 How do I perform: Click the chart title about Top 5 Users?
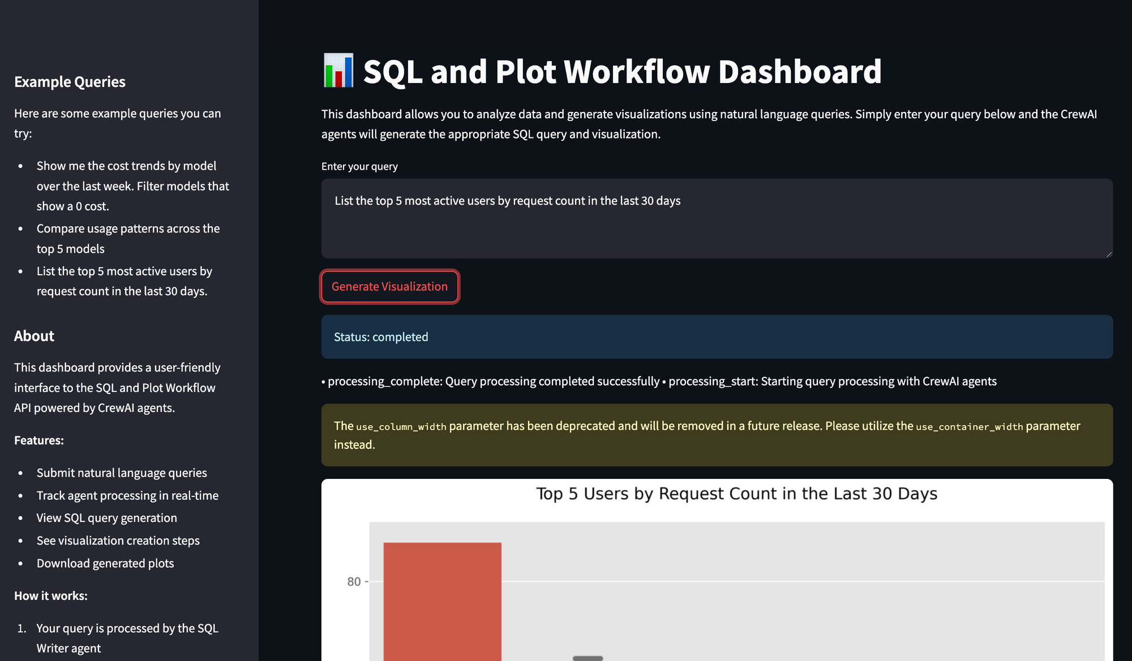coord(736,494)
